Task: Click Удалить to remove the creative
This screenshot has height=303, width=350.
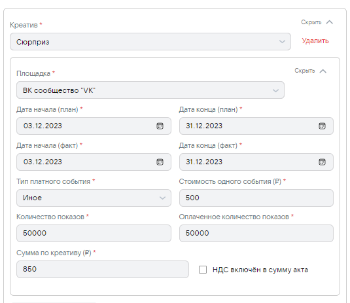Action: [x=315, y=41]
